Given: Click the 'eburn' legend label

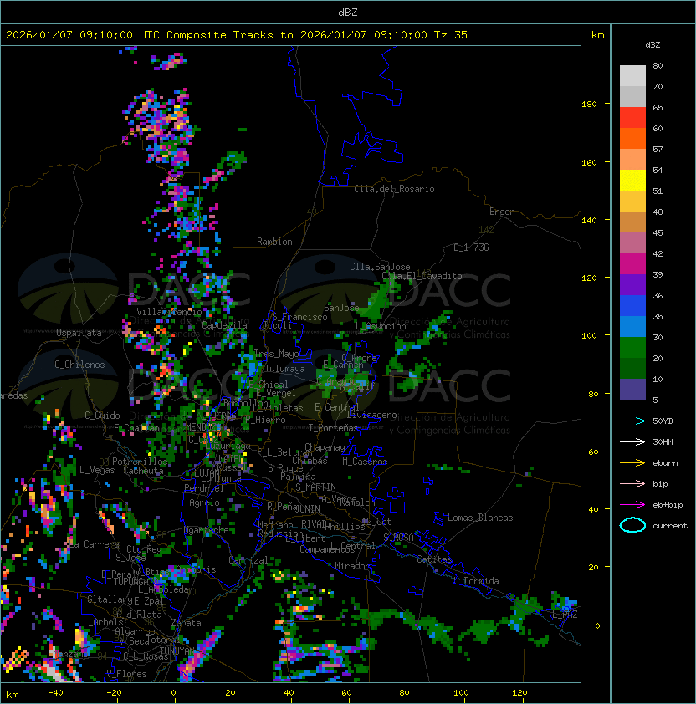Looking at the screenshot, I should point(665,463).
